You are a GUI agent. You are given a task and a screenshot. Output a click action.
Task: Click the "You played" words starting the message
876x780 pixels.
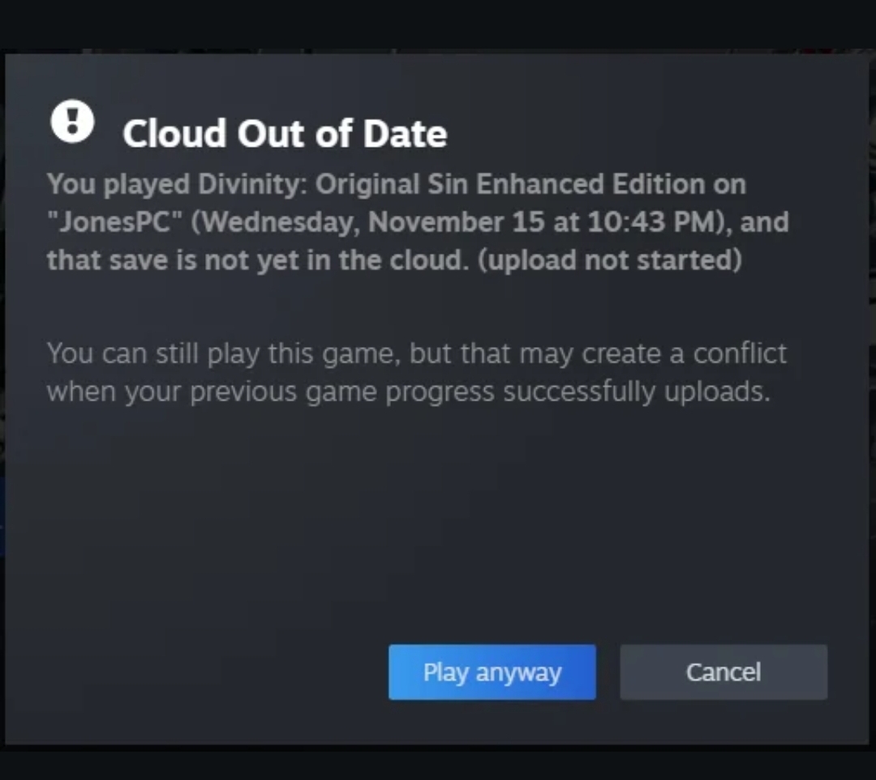(118, 184)
